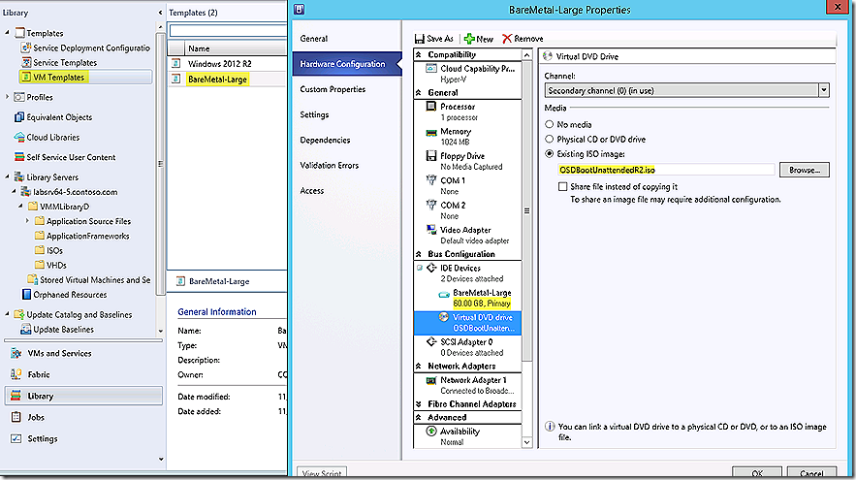Expand the Fibre Channel Adapters section
The height and width of the screenshot is (480, 856).
pos(419,404)
